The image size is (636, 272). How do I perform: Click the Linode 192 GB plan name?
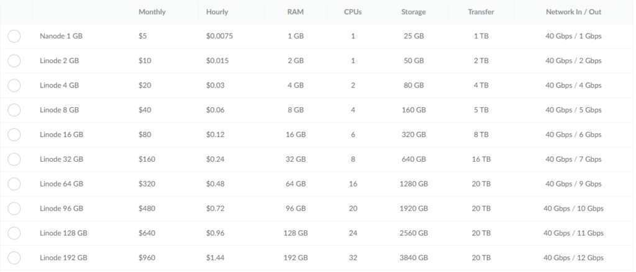63,258
